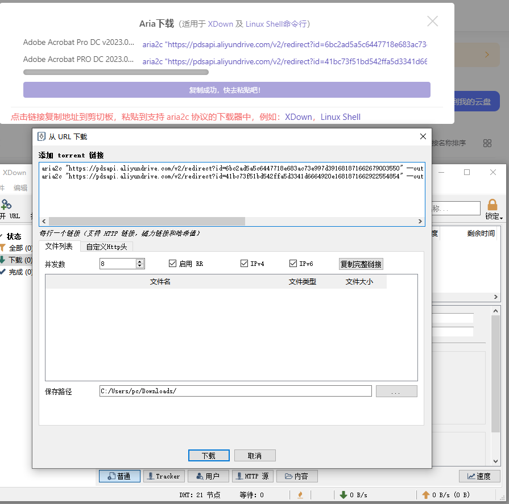Select the Tracker tab in XDown
This screenshot has width=509, height=504.
(x=164, y=476)
